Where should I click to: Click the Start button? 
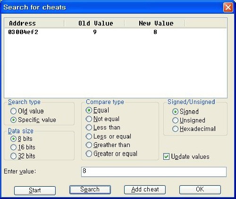[x=35, y=190]
